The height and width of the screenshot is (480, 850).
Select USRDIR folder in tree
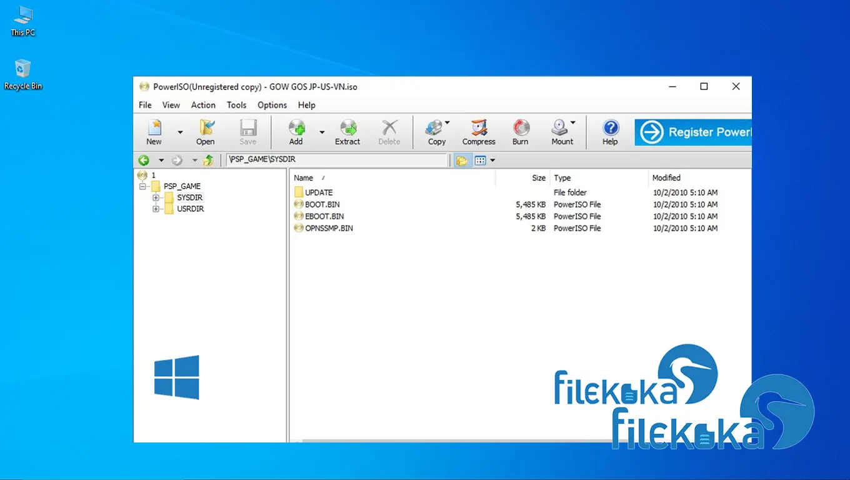pyautogui.click(x=190, y=209)
